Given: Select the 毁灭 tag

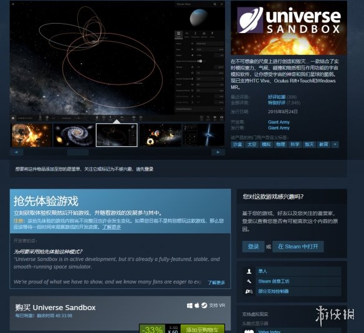Looking at the screenshot, I should coord(309,144).
